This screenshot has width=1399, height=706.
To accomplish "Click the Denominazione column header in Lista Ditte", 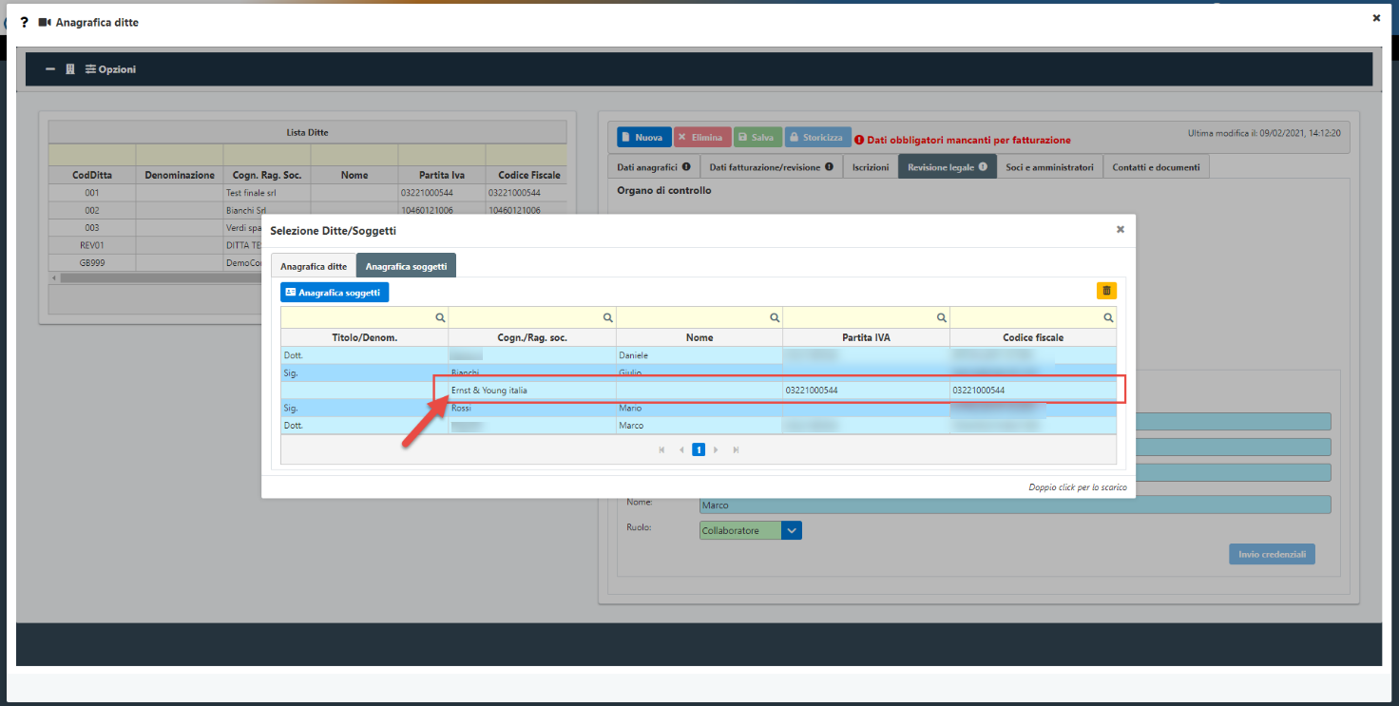I will (x=180, y=175).
